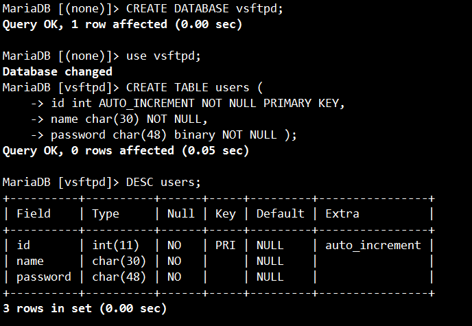Click the 'name char(30) NOT NULL' line

point(129,119)
